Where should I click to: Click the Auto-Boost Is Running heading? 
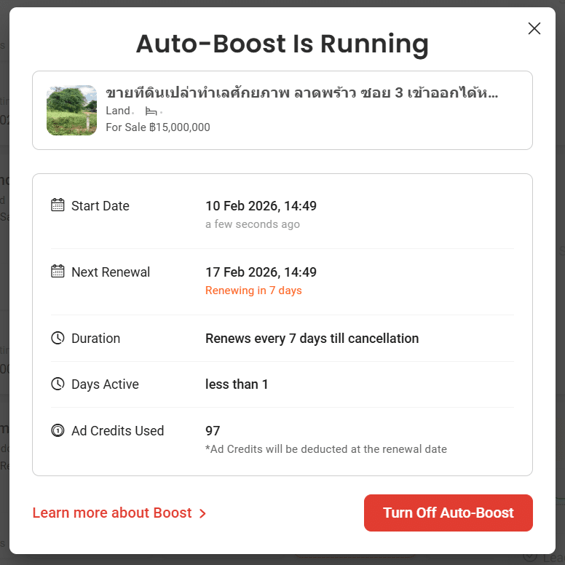282,44
